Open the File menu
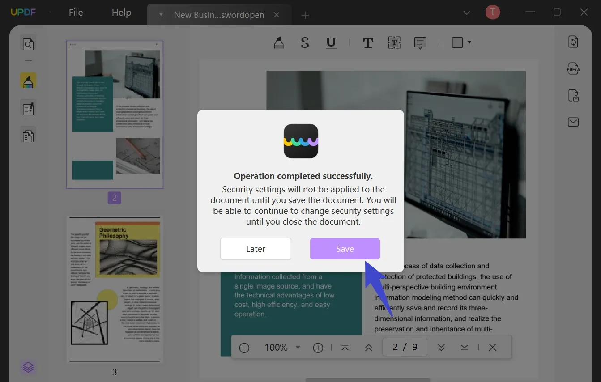This screenshot has height=382, width=601. click(x=76, y=13)
